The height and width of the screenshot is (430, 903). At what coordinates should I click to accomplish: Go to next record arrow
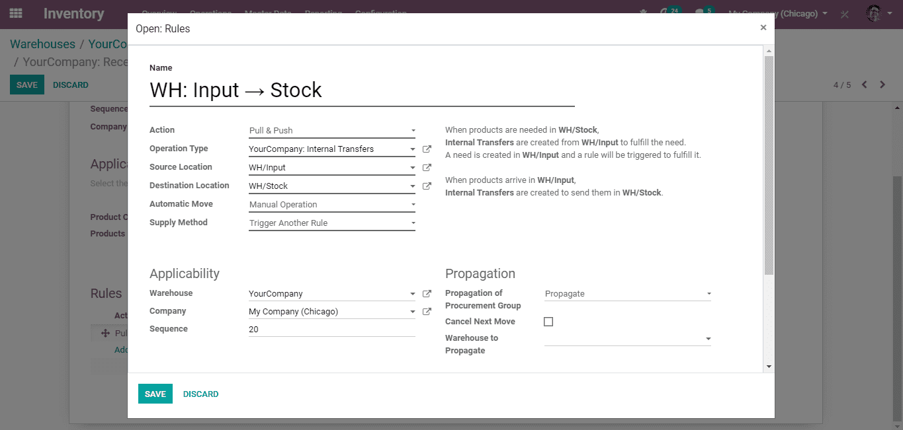click(x=882, y=85)
